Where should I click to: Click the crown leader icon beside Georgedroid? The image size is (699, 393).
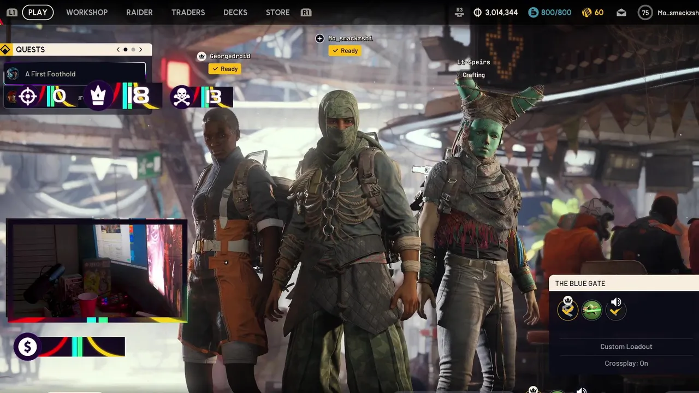[202, 56]
